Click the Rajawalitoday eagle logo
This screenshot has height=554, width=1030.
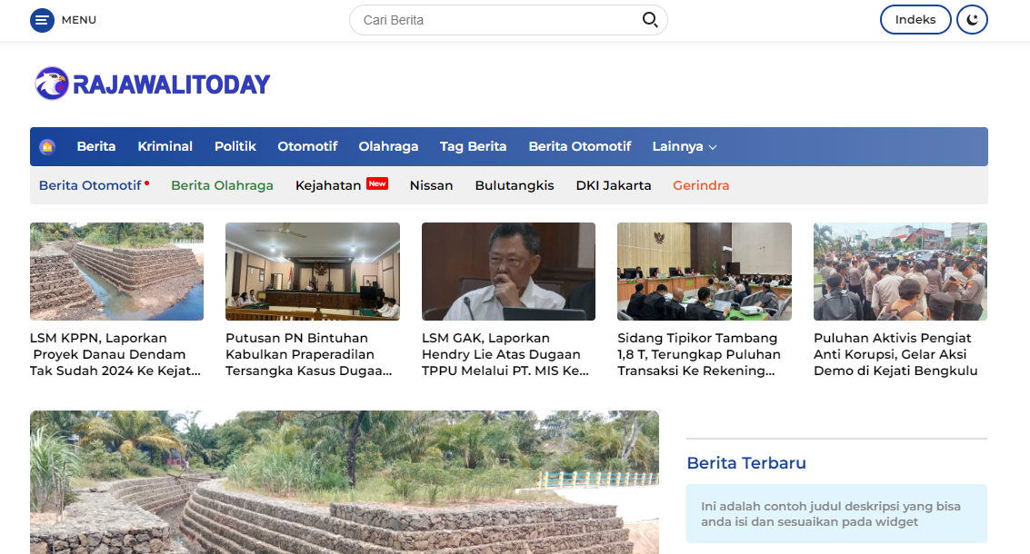pyautogui.click(x=52, y=84)
